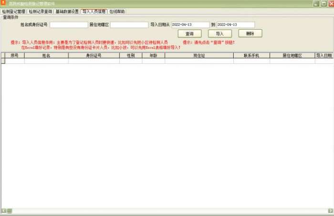The height and width of the screenshot is (216, 334).
Task: Minimize the application window
Action: click(x=316, y=4)
